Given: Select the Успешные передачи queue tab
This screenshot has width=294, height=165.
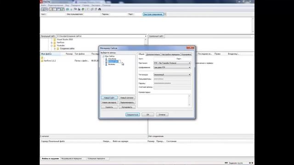Looking at the screenshot, I should point(96,159).
